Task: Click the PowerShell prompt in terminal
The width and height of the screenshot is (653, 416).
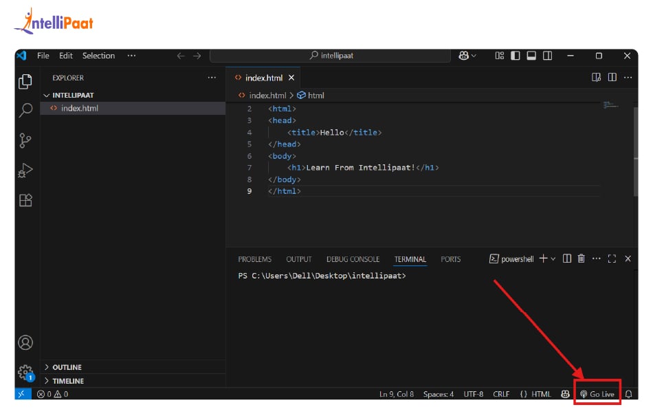Action: [322, 276]
